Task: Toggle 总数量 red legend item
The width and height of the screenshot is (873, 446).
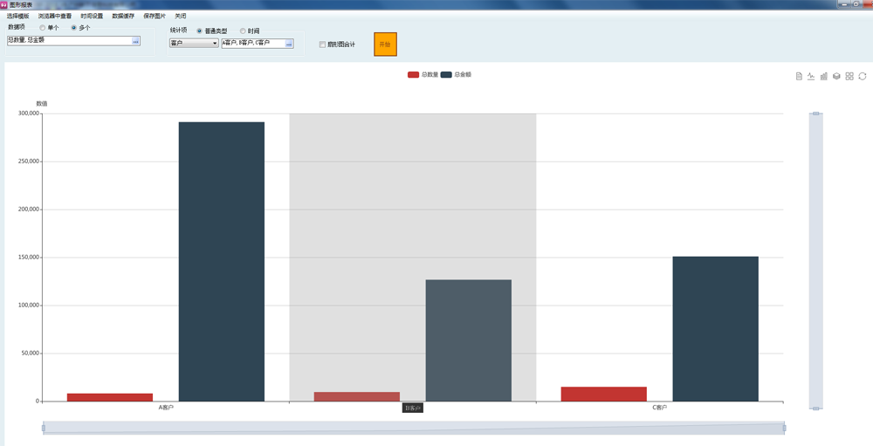Action: pyautogui.click(x=423, y=75)
